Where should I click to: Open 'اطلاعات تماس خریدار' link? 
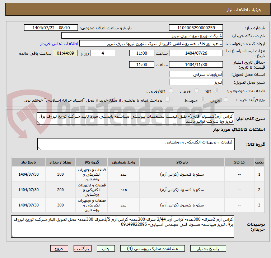tap(59, 44)
